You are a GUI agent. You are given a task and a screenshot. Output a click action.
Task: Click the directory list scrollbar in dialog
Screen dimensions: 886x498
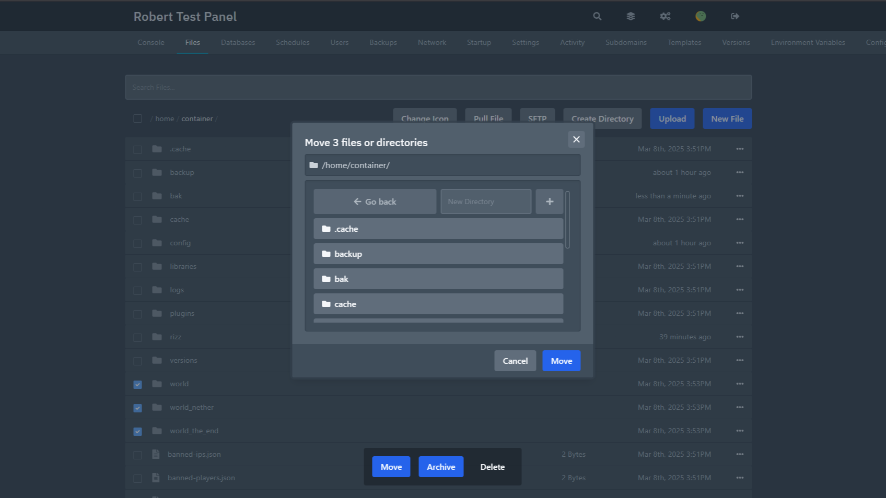(x=567, y=220)
